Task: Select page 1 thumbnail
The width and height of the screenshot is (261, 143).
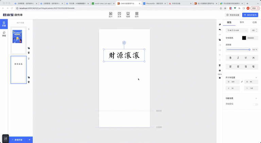Action: [18, 40]
